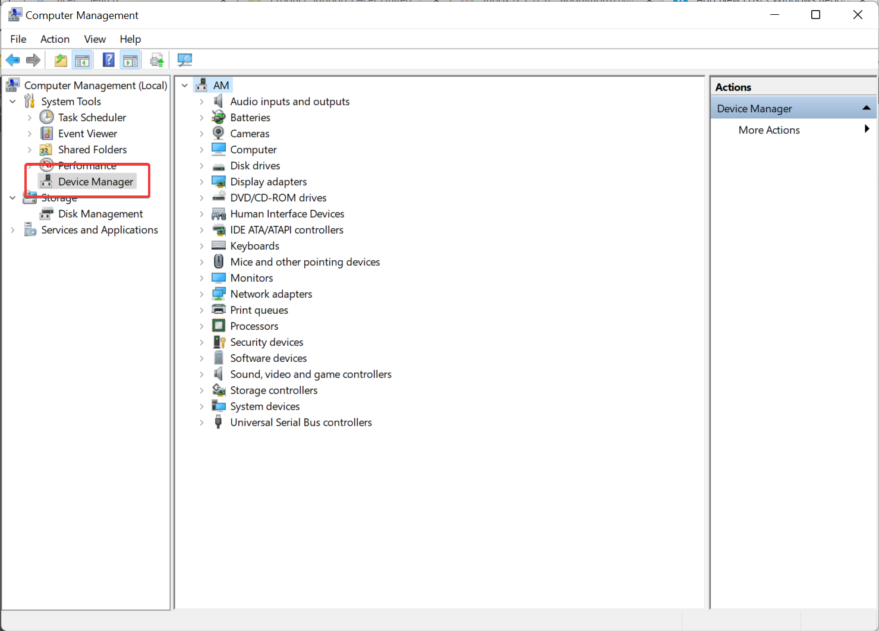This screenshot has height=631, width=879.
Task: Select Device Manager in the left tree
Action: click(x=96, y=182)
